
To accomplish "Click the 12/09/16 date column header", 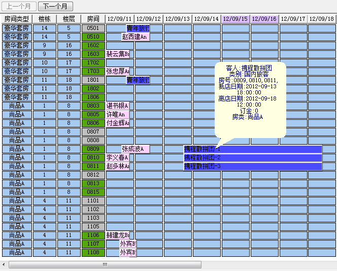I will click(x=264, y=19).
